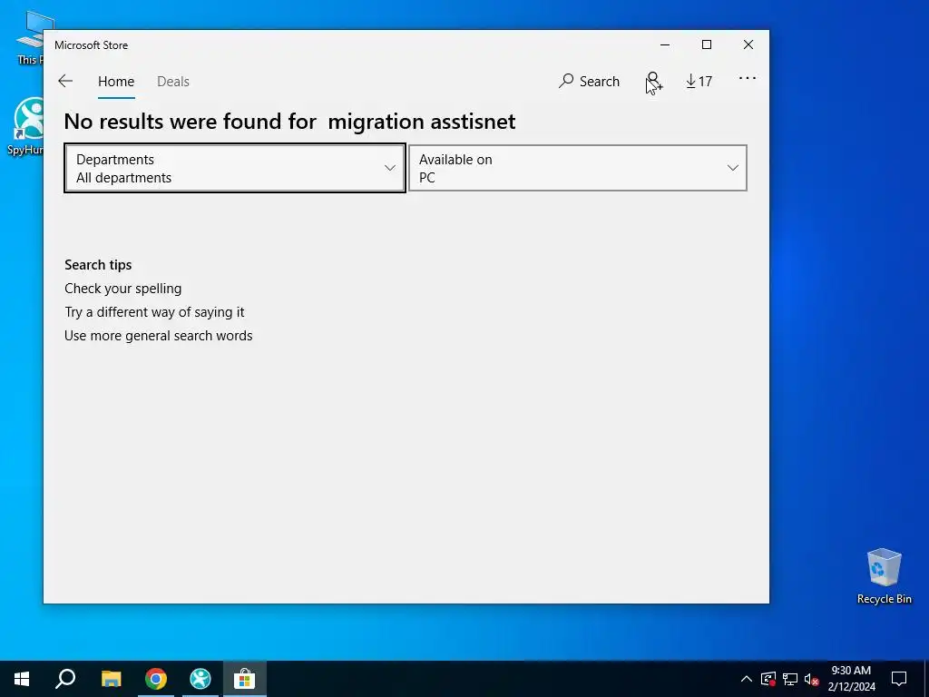Screen dimensions: 929x697
Task: Click "Try a different way of saying it"
Action: [x=154, y=312]
